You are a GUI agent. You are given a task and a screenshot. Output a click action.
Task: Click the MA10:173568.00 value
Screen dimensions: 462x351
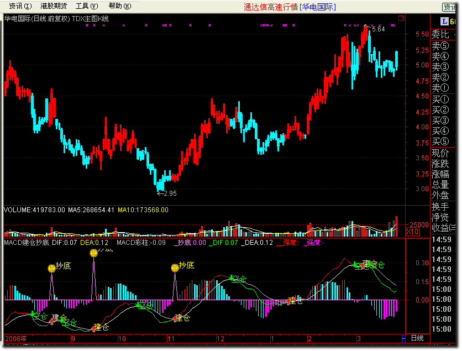143,210
